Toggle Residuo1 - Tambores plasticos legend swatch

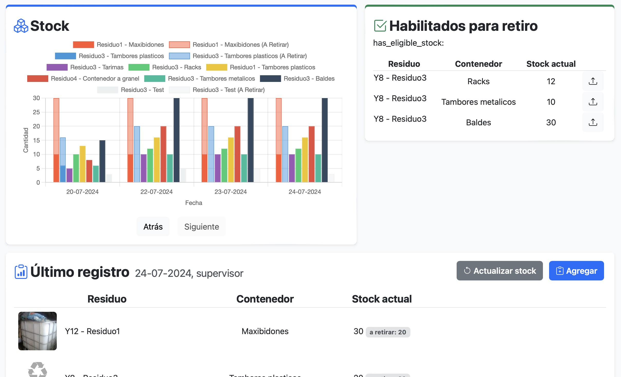pos(217,67)
